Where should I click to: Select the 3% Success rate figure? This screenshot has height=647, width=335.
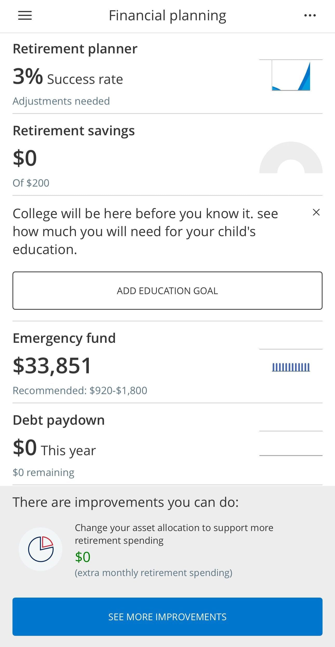(x=68, y=77)
